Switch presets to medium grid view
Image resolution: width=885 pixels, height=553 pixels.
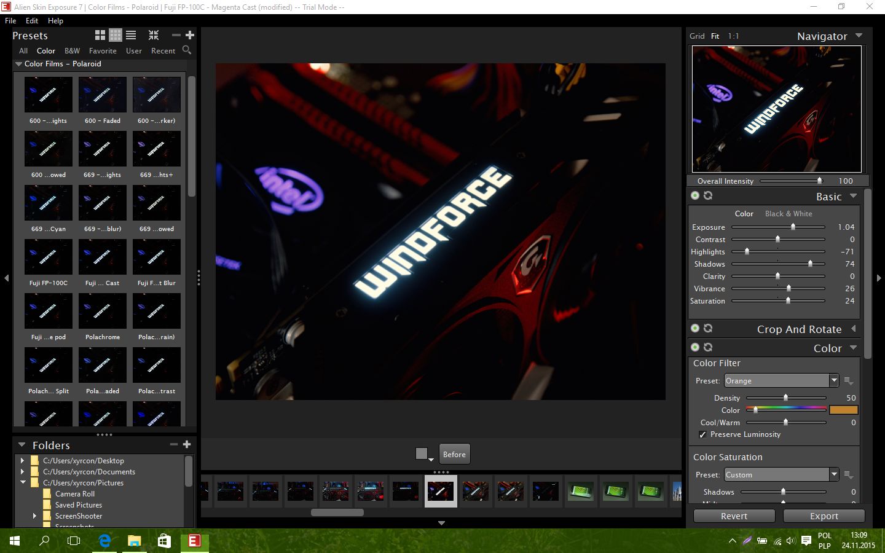tap(116, 35)
